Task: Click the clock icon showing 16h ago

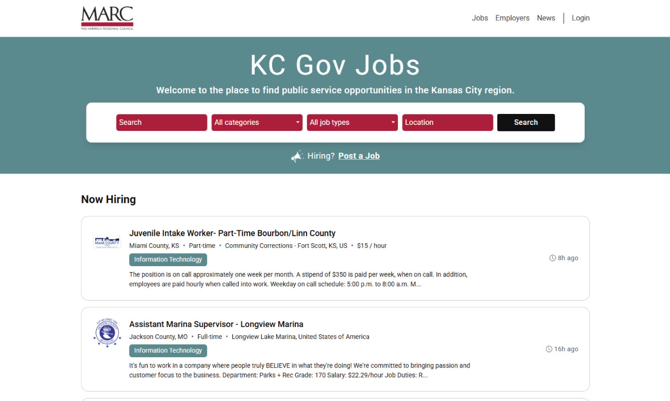Action: [x=549, y=349]
